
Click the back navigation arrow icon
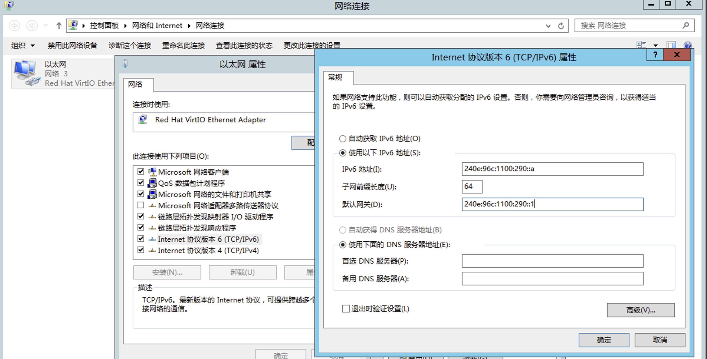[15, 26]
